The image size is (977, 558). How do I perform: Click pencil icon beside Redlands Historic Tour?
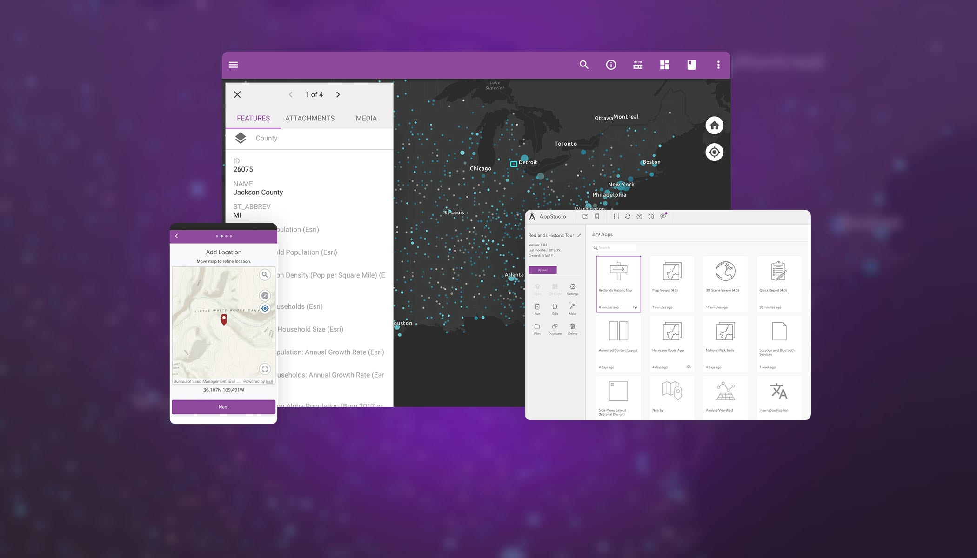pyautogui.click(x=579, y=235)
